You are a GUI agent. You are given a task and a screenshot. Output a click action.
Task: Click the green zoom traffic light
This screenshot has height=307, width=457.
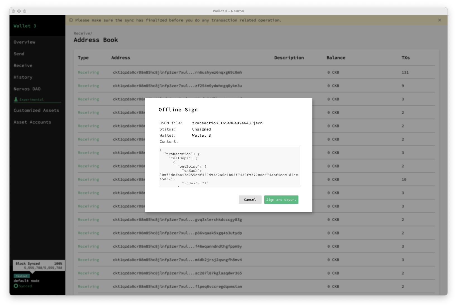(x=25, y=11)
